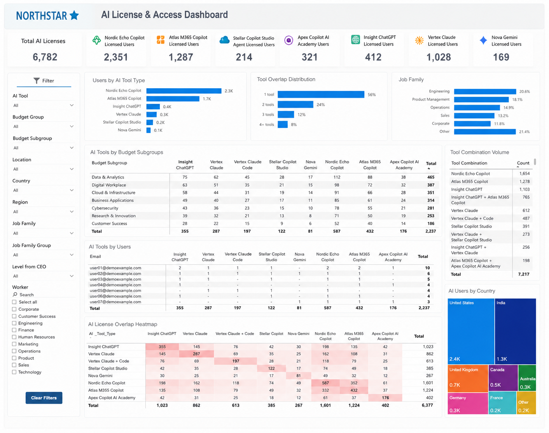Click the Apex Copilot AI Academy icon

point(288,40)
